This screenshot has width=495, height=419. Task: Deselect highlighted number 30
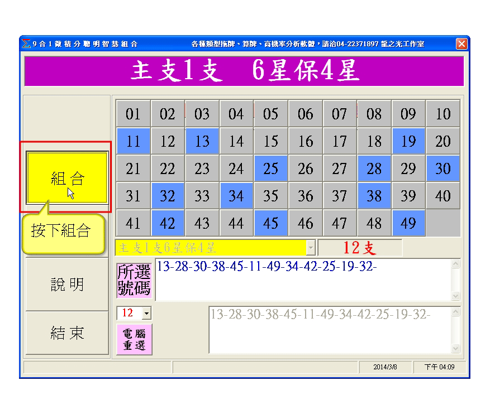[x=443, y=168]
